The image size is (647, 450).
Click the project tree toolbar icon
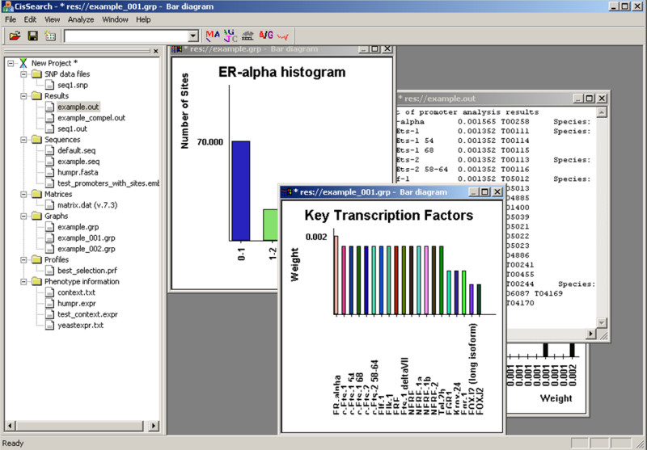[50, 36]
